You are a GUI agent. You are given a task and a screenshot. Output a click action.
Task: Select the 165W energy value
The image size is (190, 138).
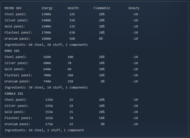(x=49, y=118)
